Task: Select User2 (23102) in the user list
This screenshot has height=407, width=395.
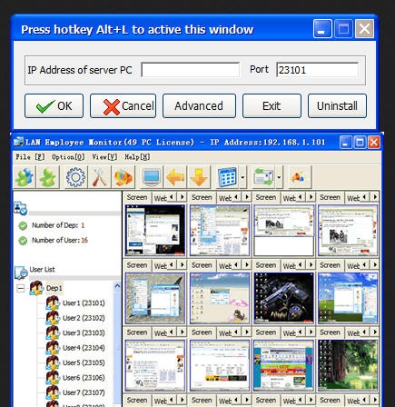Action: (x=84, y=318)
